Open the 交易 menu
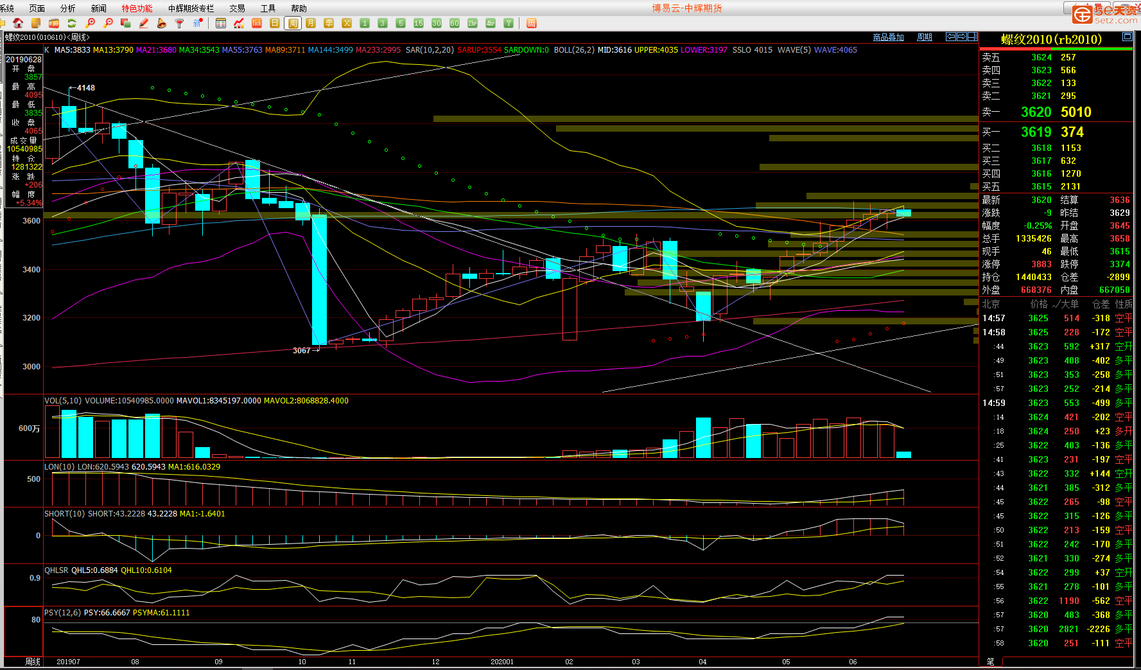Image resolution: width=1141 pixels, height=670 pixels. coord(238,8)
